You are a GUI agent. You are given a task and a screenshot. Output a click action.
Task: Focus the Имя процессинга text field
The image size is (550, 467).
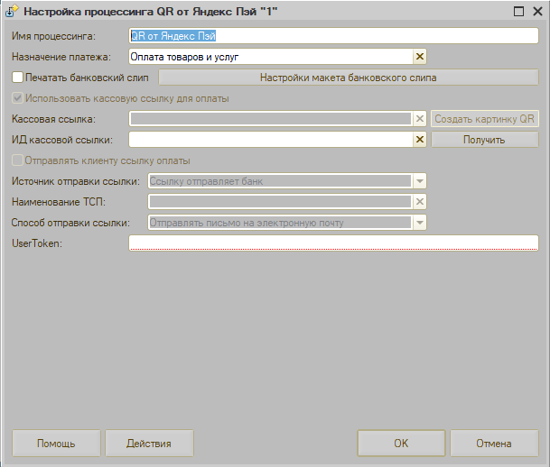(333, 36)
